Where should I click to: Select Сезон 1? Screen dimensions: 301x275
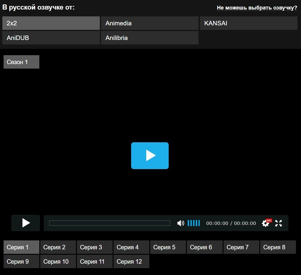click(21, 62)
